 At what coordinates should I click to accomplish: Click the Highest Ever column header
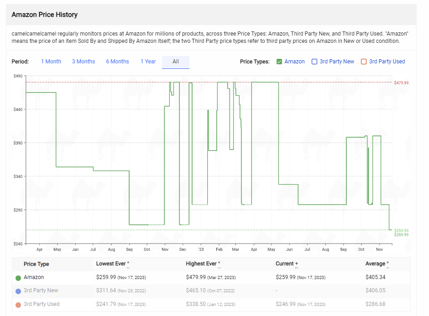(203, 264)
